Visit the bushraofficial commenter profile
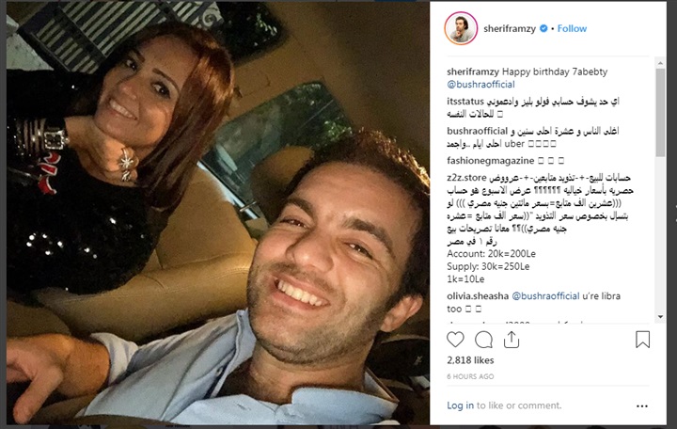 (477, 131)
